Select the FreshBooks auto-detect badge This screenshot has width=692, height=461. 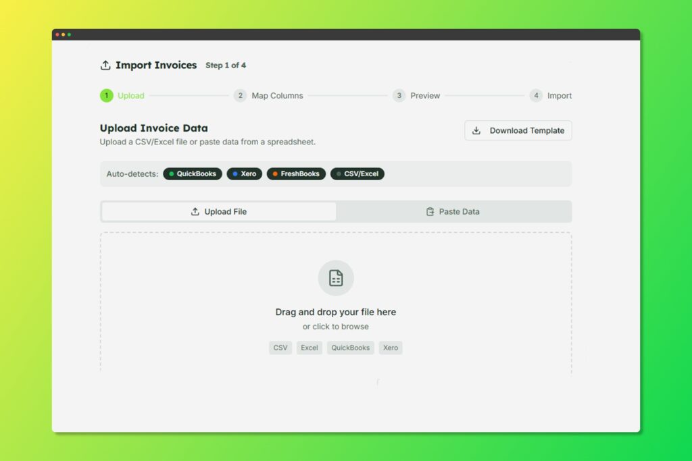296,174
